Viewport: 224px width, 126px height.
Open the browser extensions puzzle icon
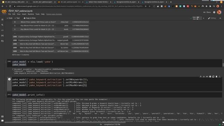tap(210, 6)
